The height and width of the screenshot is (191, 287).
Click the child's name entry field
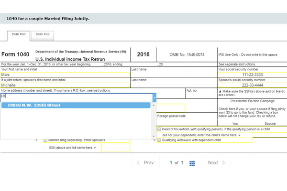click(x=270, y=135)
